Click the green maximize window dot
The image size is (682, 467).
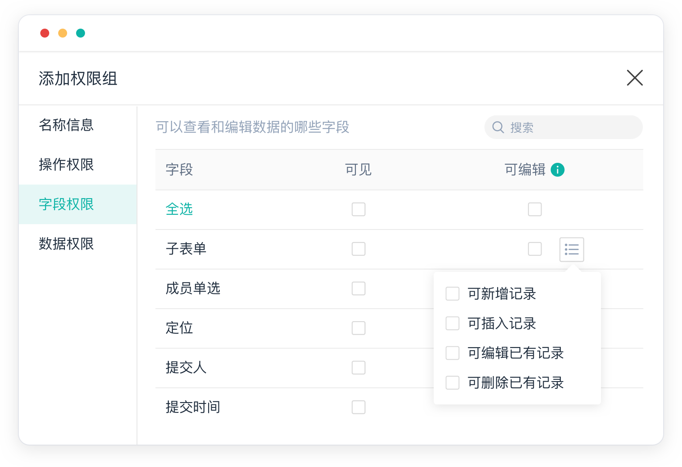click(81, 33)
